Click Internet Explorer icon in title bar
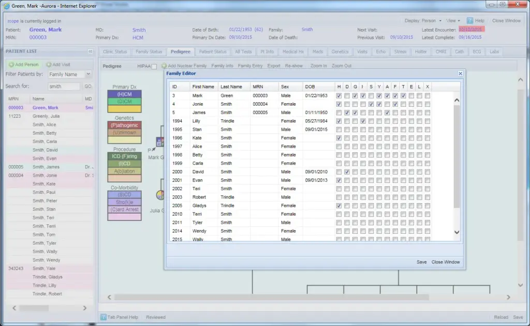The height and width of the screenshot is (326, 530). 7,6
